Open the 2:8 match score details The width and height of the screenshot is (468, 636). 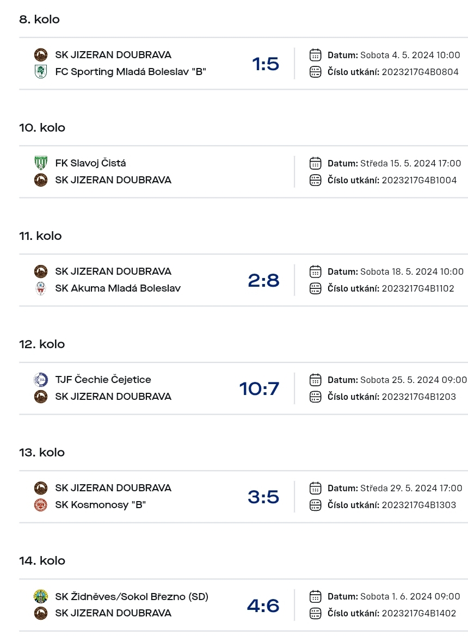click(263, 280)
